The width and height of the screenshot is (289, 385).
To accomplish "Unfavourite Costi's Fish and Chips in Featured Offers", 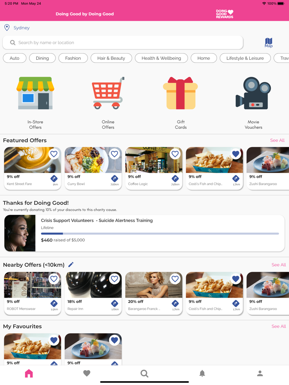I will click(236, 154).
